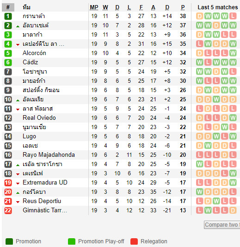Click green up arrow beside กอร์โดบา
The height and width of the screenshot is (247, 240).
(18, 193)
